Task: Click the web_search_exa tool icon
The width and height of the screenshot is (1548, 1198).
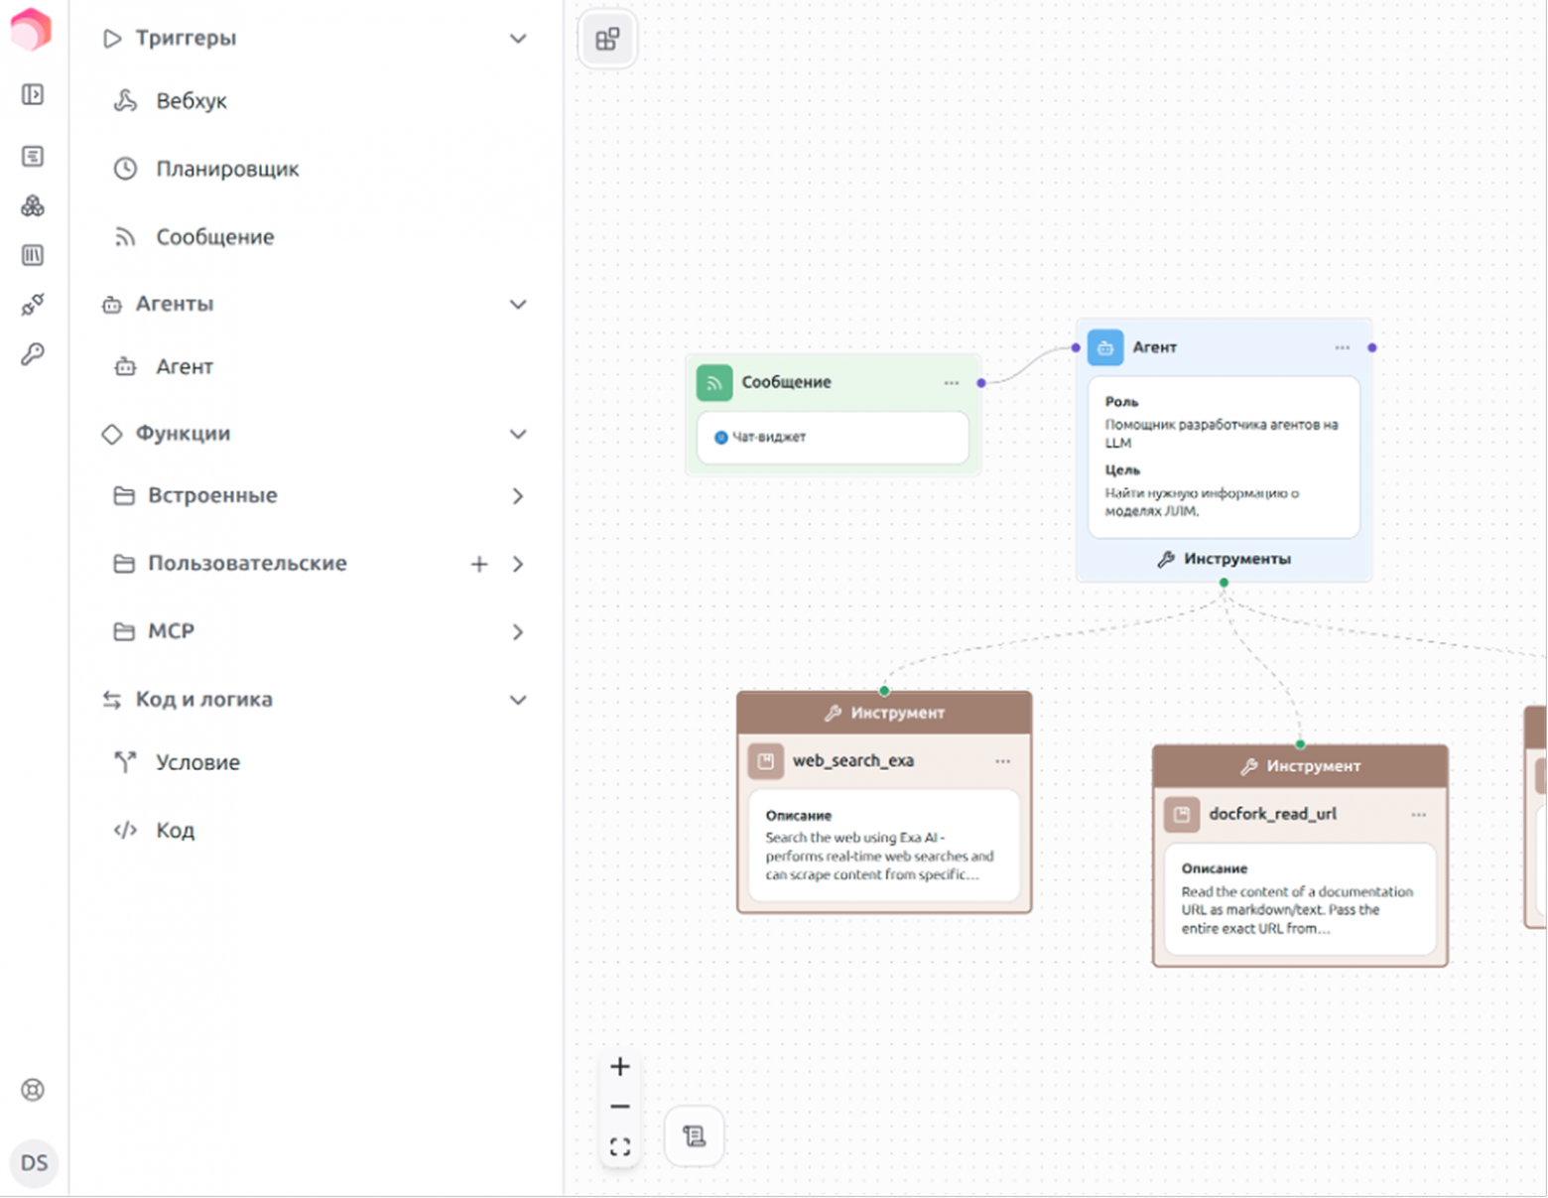Action: pyautogui.click(x=766, y=761)
